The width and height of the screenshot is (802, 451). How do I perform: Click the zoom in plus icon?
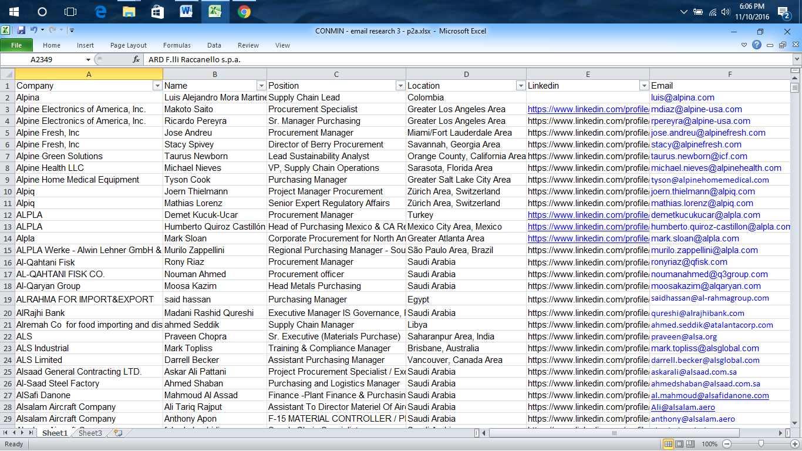(793, 444)
